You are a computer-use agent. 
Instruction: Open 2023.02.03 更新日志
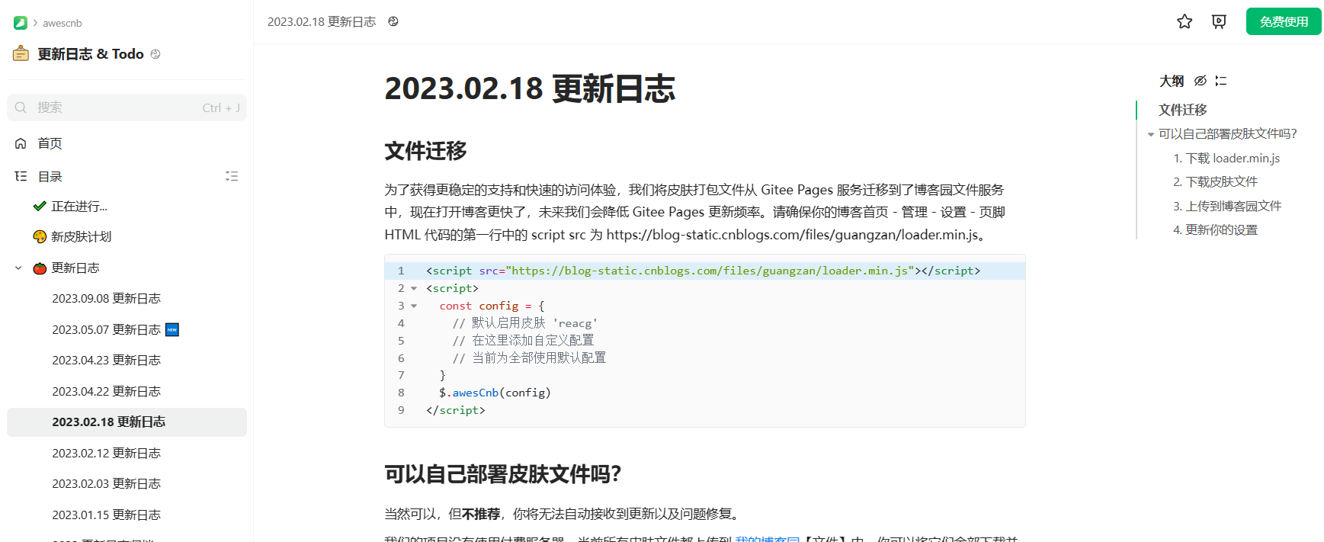pos(106,484)
